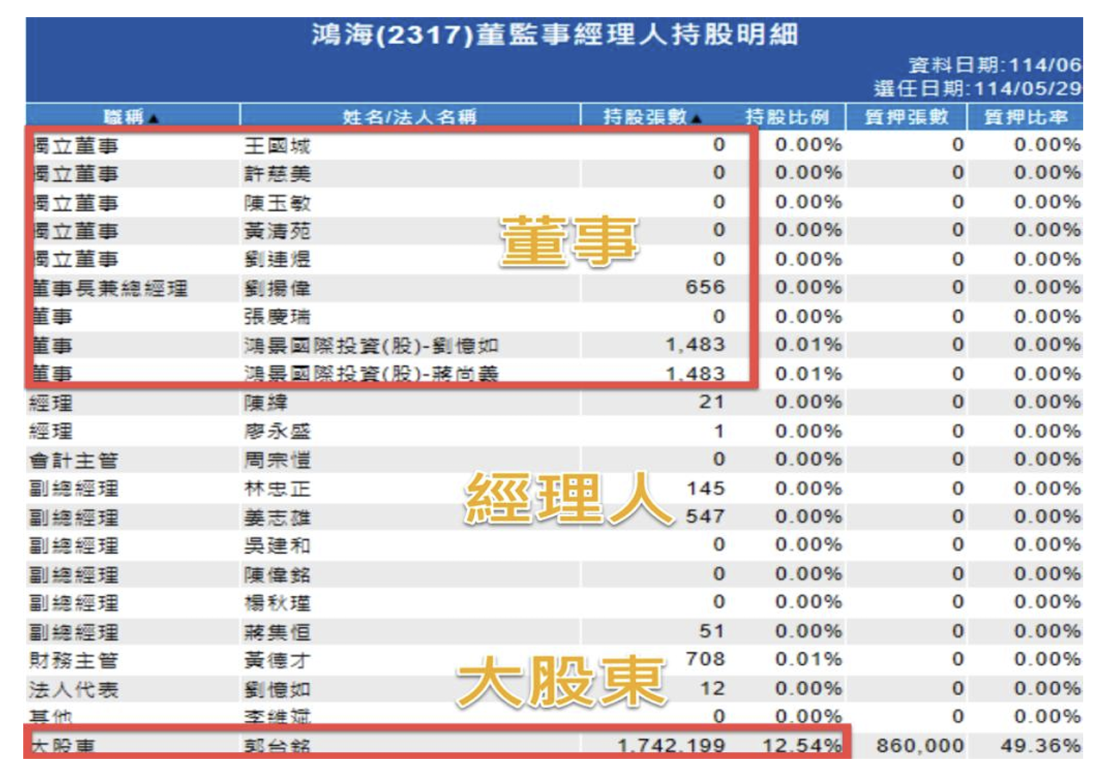The height and width of the screenshot is (764, 1097).
Task: Sort by the 質押比率 column header
Action: click(x=1025, y=117)
